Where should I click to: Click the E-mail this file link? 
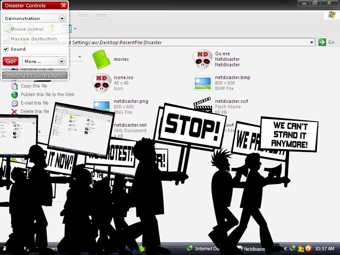(x=35, y=103)
